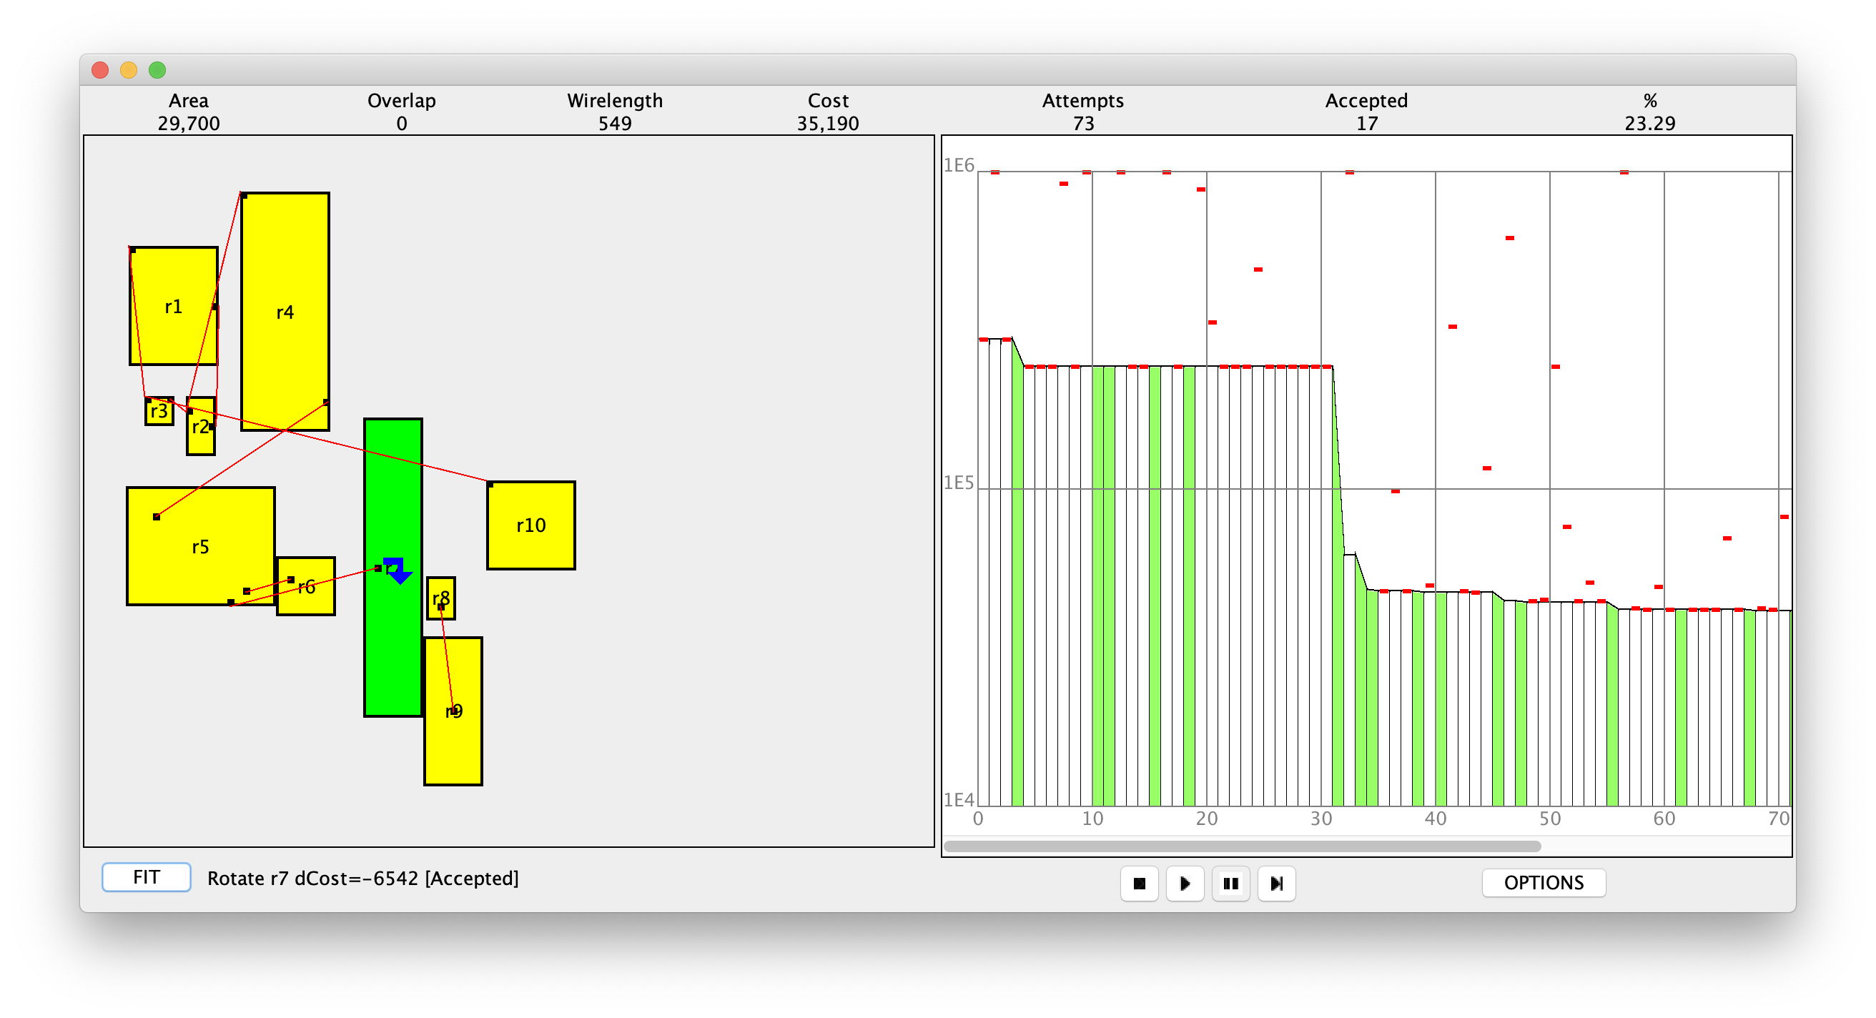Image resolution: width=1876 pixels, height=1018 pixels.
Task: Click the Wirelength value 549
Action: (x=616, y=123)
